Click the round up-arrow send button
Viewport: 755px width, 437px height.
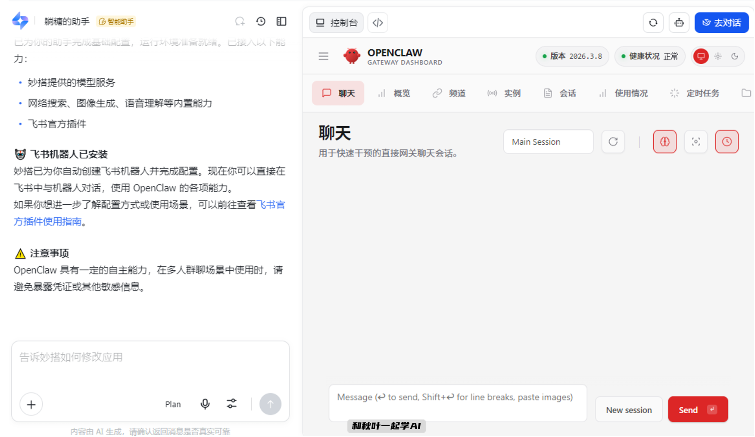pyautogui.click(x=270, y=404)
